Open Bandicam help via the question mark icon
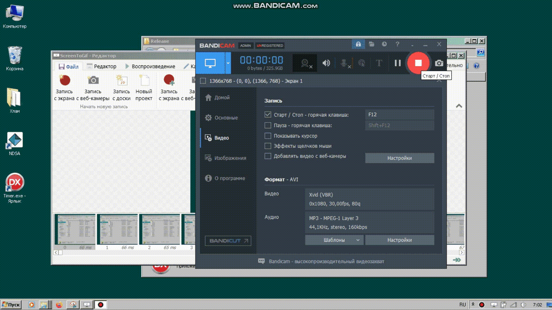 click(x=397, y=45)
